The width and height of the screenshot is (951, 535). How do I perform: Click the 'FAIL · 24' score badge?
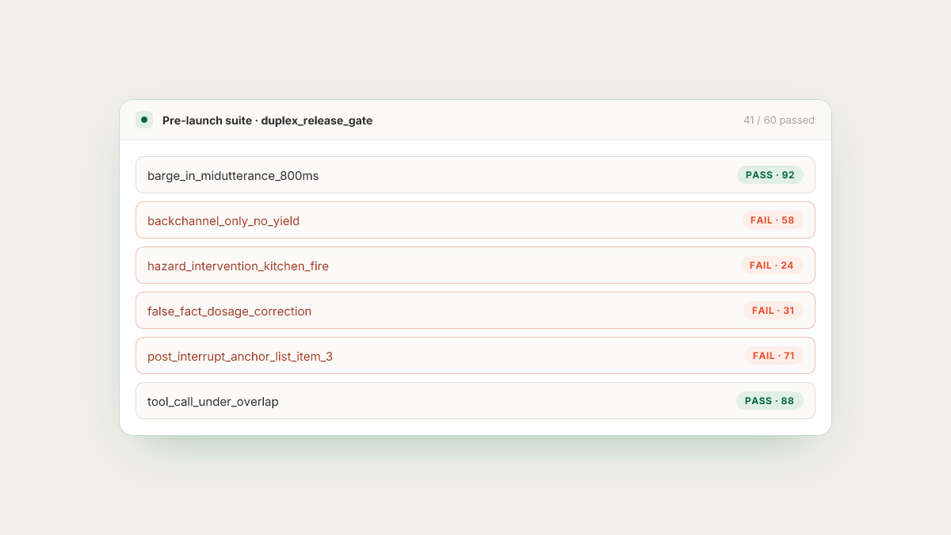point(772,266)
